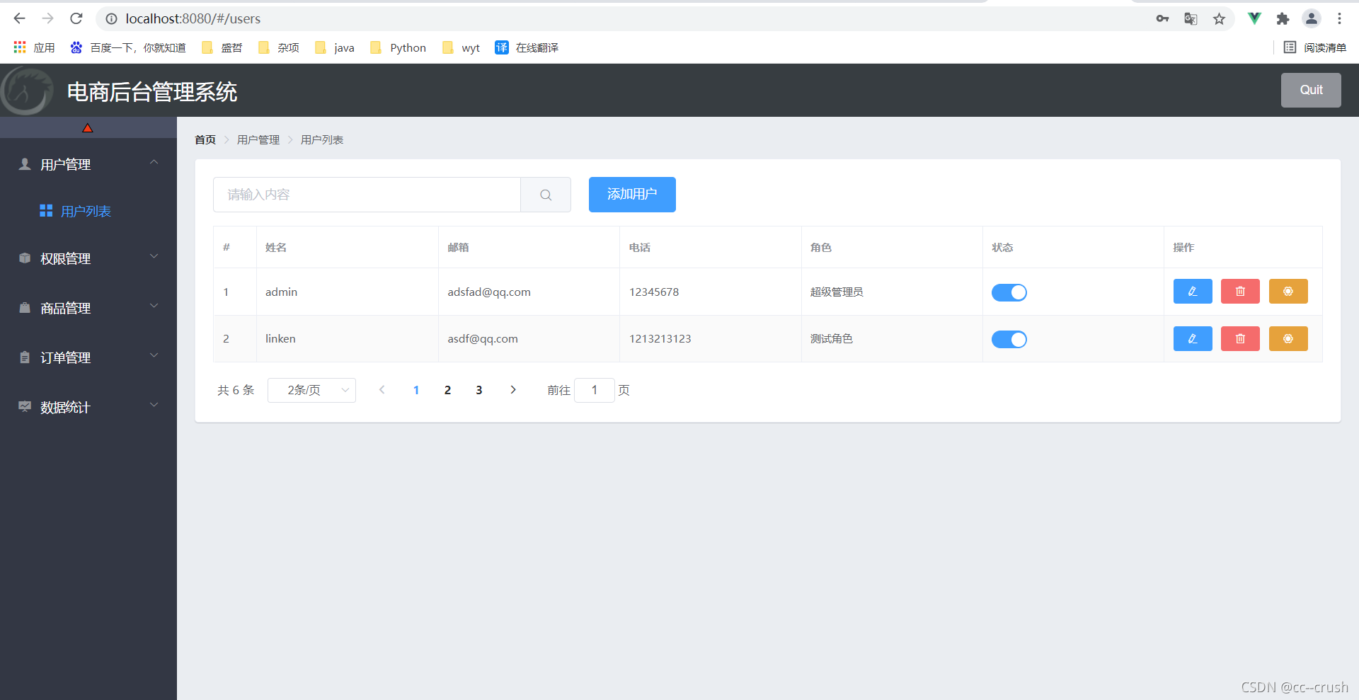Open the online translate bookmark
The width and height of the screenshot is (1359, 700).
pos(527,47)
